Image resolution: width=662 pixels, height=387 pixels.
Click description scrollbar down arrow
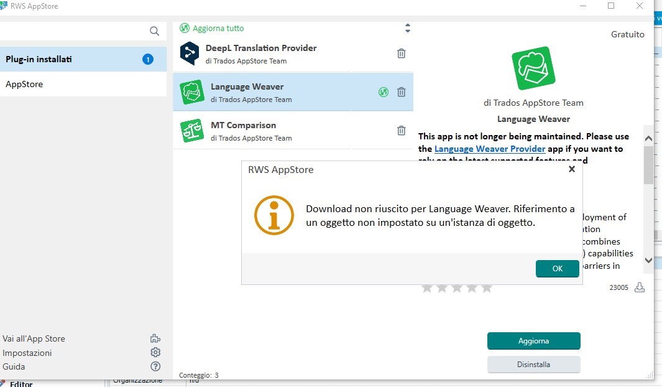[x=648, y=260]
